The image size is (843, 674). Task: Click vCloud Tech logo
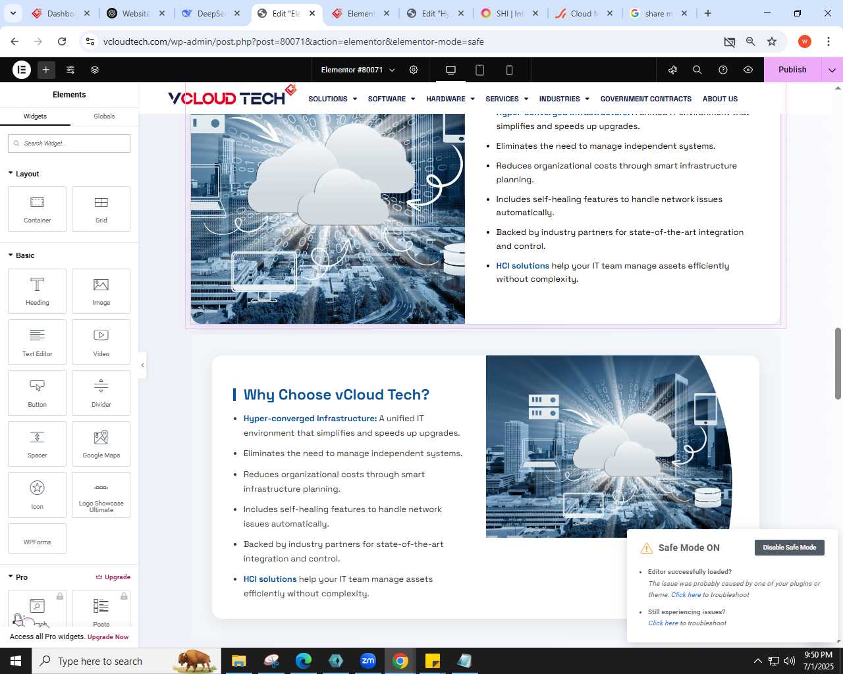tap(232, 96)
